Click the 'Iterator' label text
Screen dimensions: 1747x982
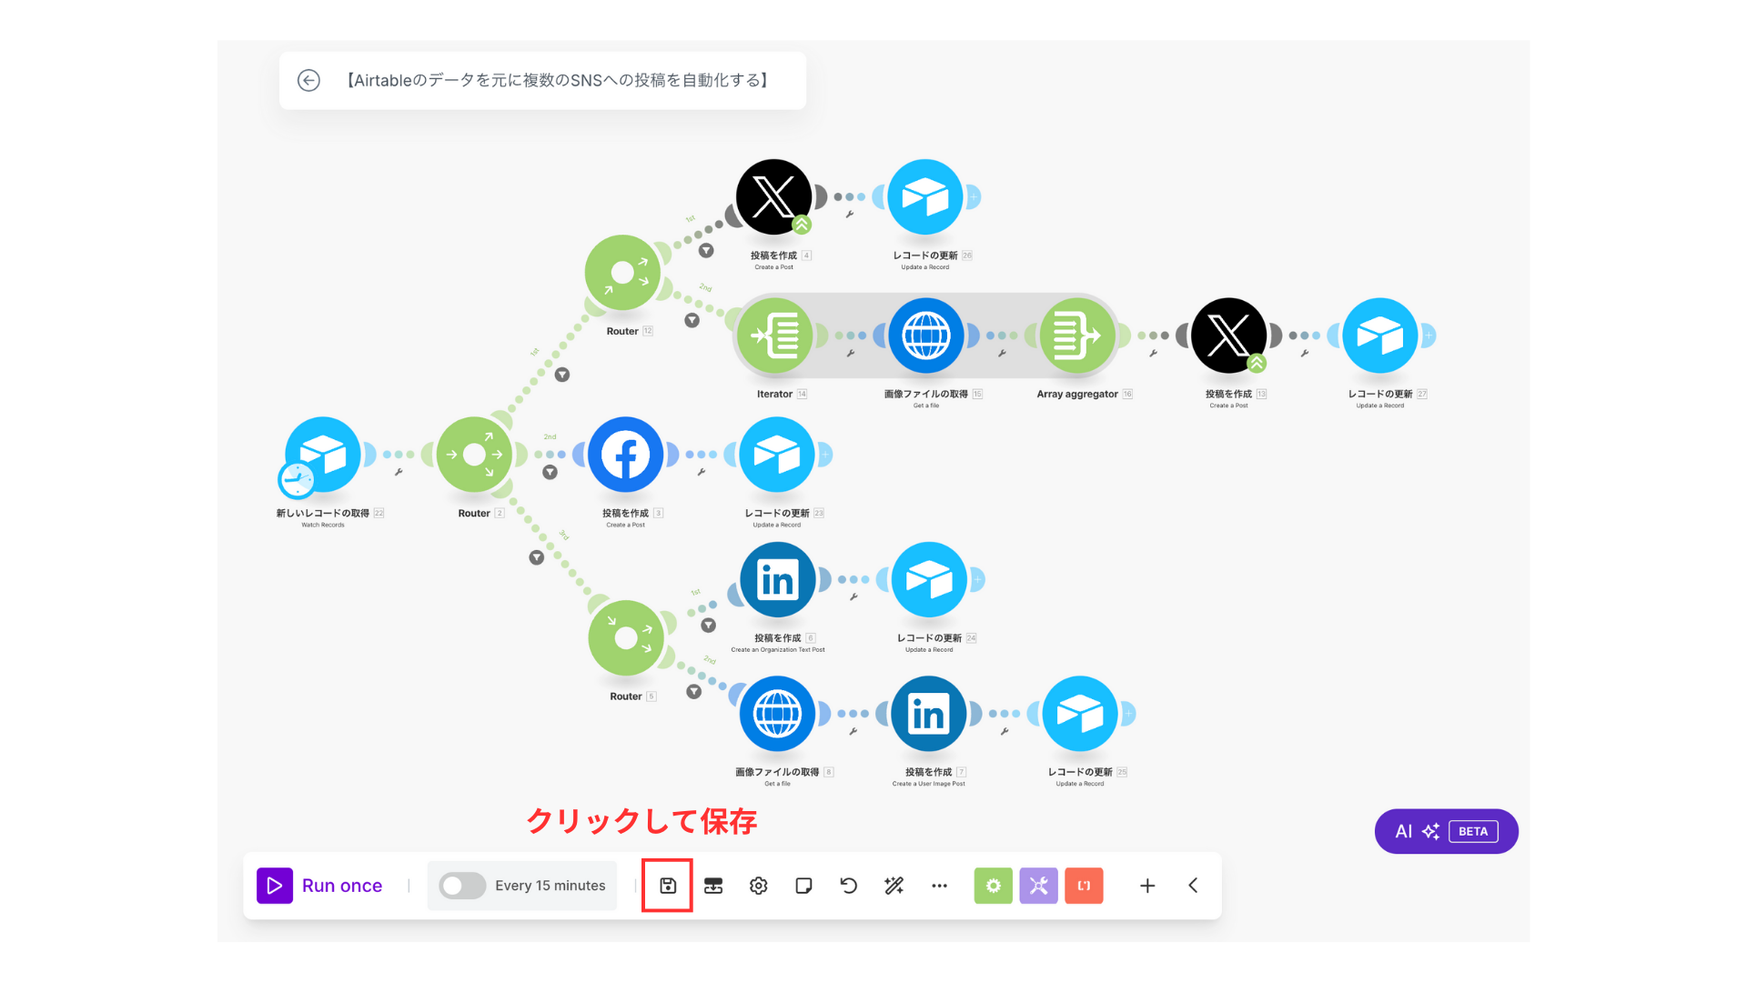[774, 394]
